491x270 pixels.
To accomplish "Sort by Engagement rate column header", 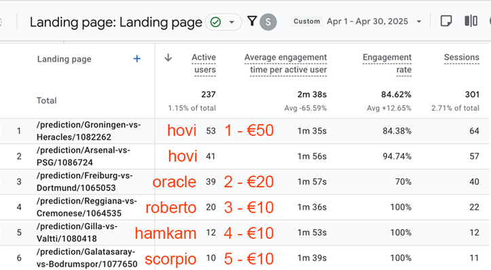I will point(387,64).
